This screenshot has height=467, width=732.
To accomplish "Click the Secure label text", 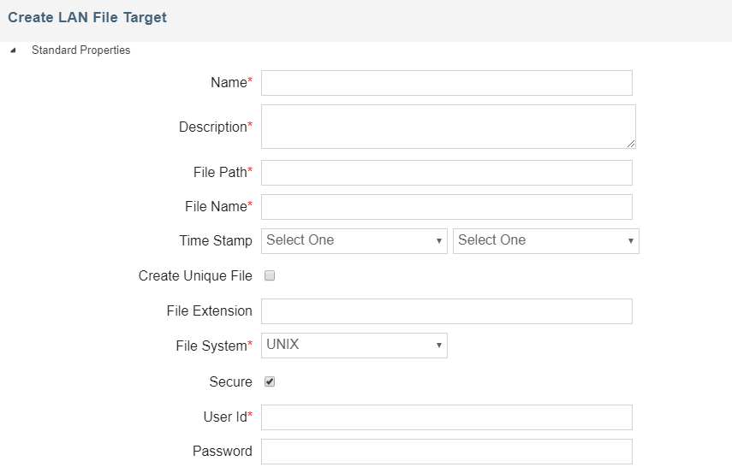I will [230, 382].
